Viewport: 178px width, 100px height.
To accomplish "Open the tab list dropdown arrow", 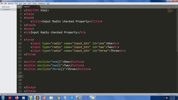I will (x=176, y=6).
